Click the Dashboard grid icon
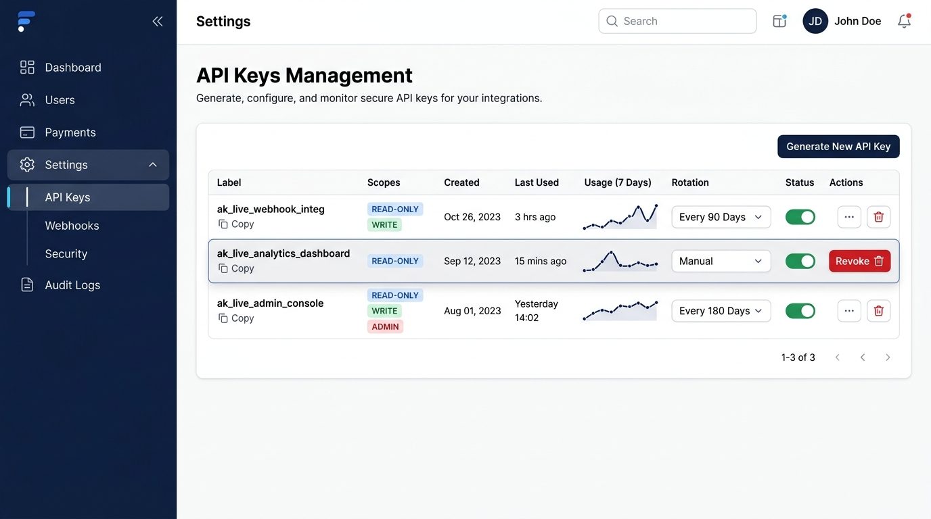The image size is (931, 519). [x=27, y=67]
